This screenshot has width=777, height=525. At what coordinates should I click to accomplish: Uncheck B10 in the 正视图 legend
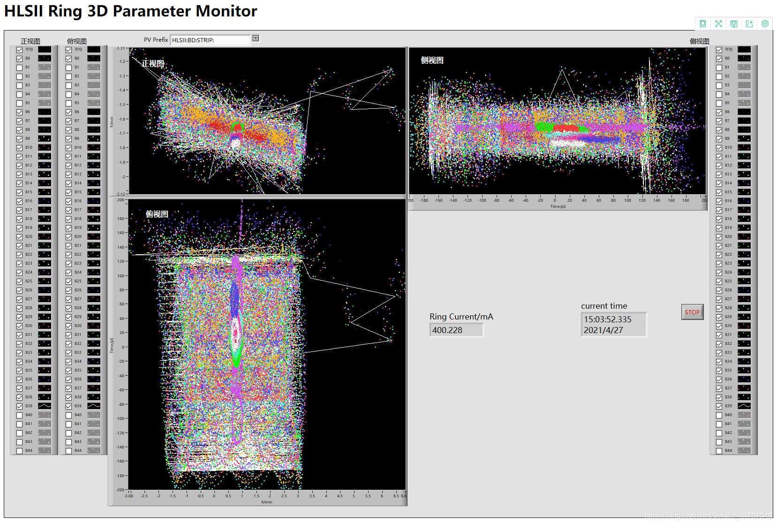(x=19, y=148)
